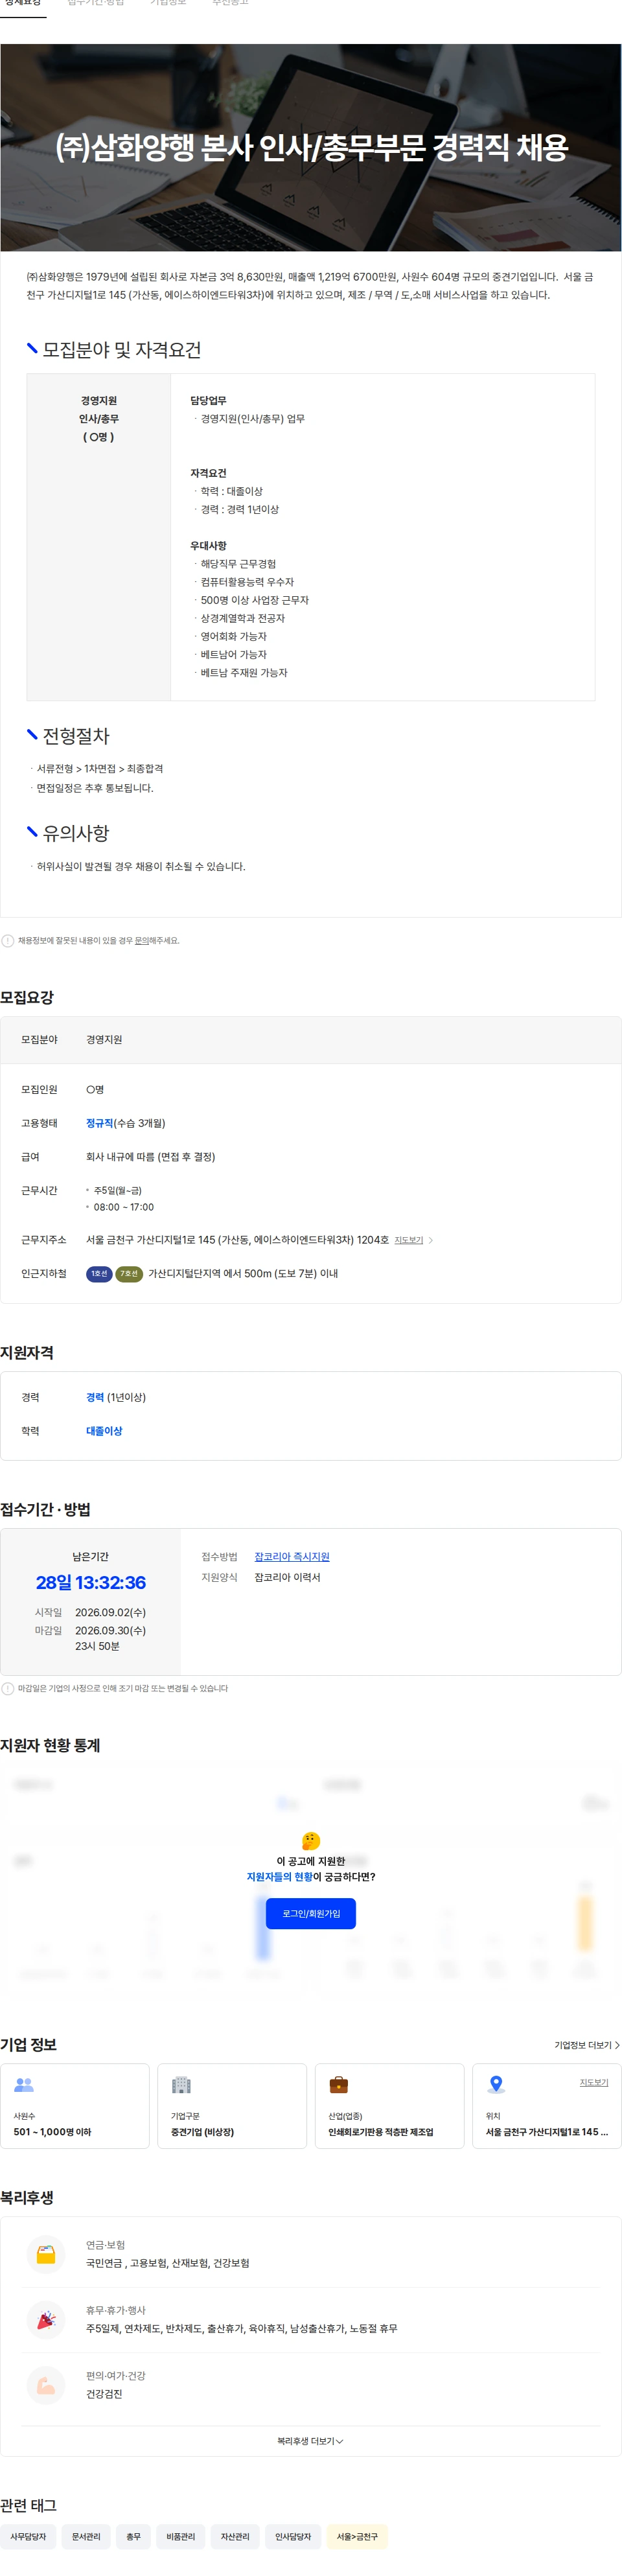Select the 문서관리 tag

86,2536
